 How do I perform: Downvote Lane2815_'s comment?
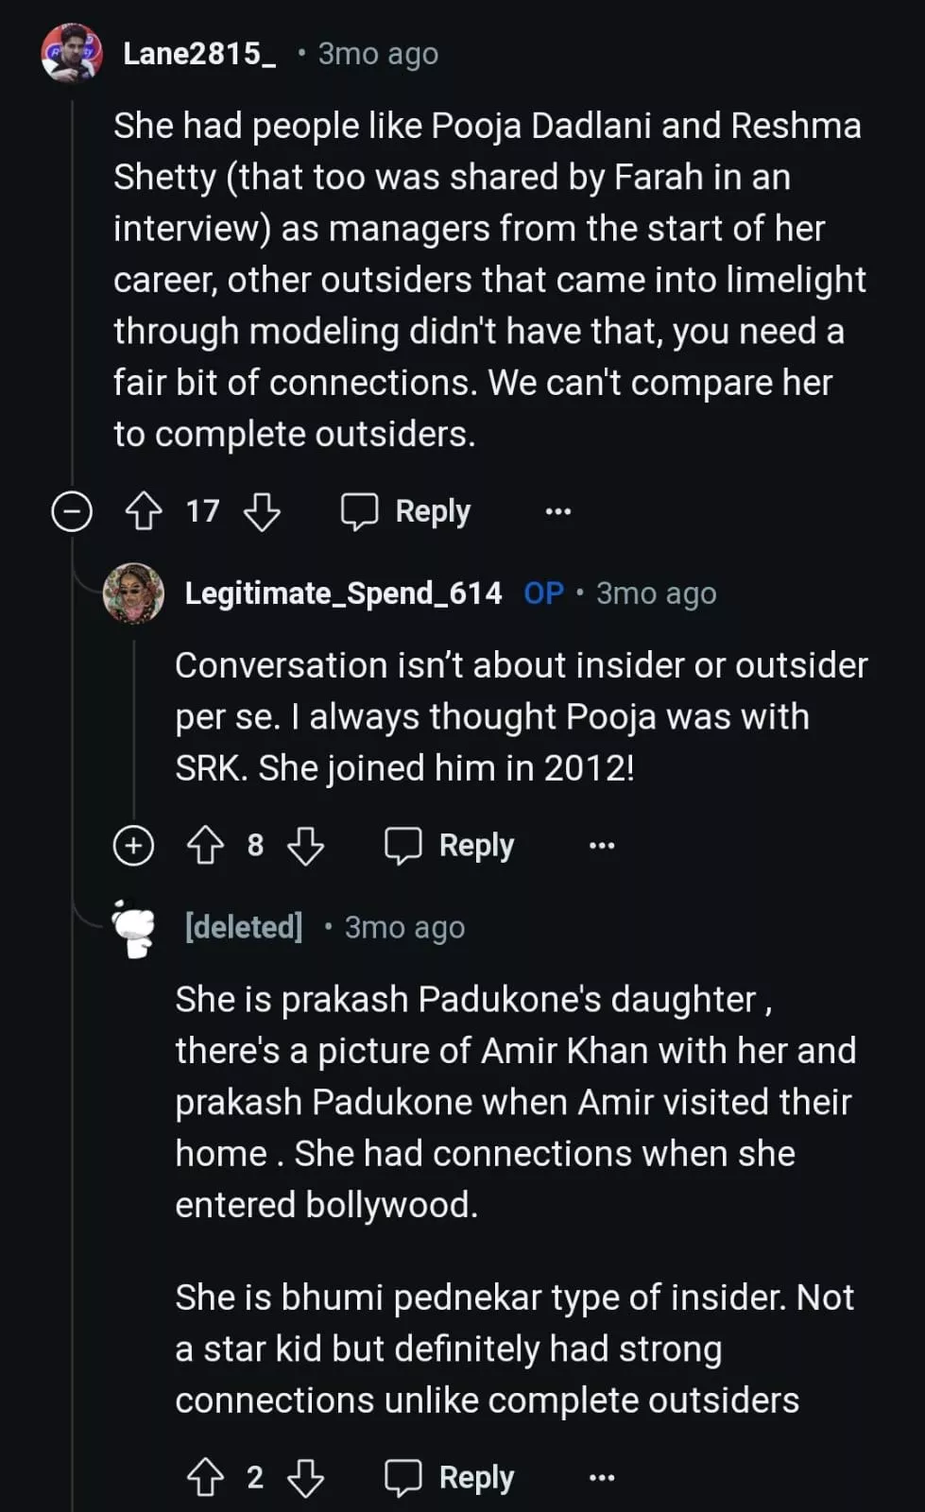(262, 511)
